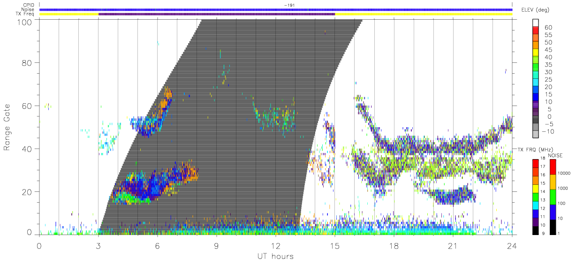
Task: Click the Noise label above the plot
Action: [28, 9]
